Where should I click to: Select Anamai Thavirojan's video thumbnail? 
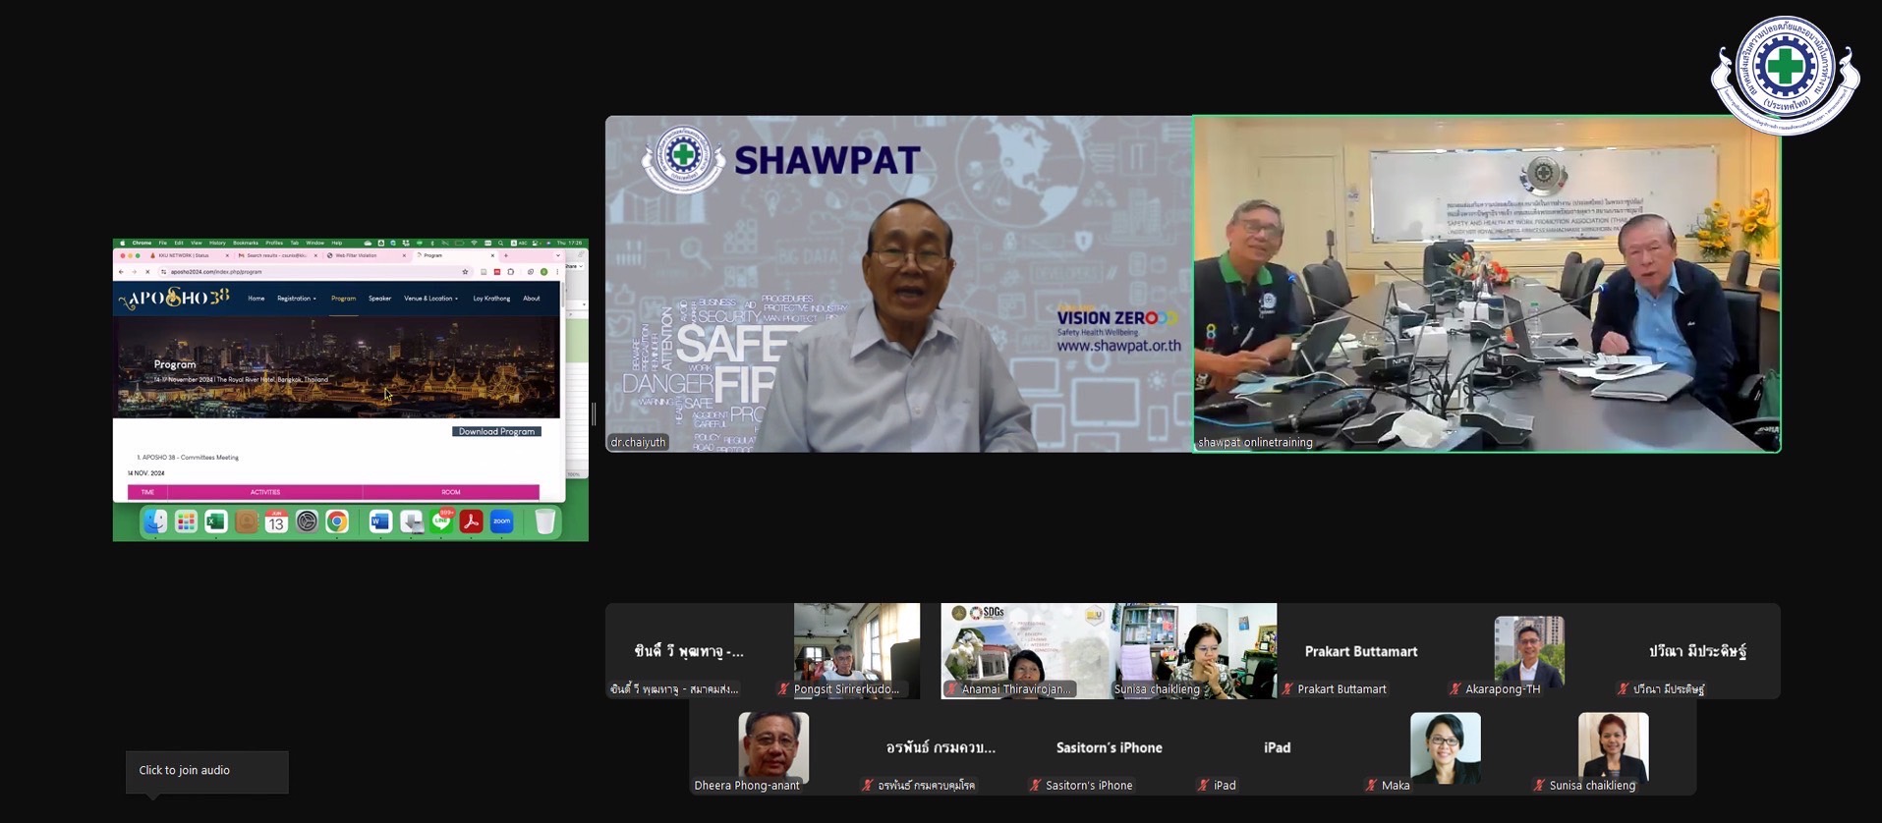point(1025,651)
